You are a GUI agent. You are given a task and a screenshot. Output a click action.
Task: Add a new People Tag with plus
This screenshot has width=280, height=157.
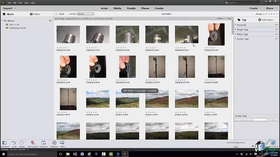pos(276,30)
